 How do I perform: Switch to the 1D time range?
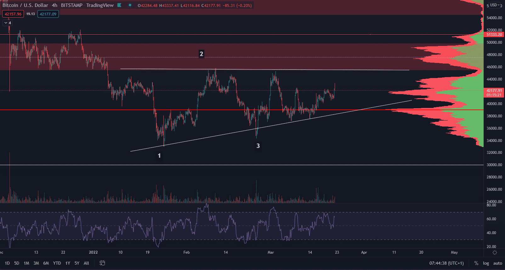point(7,263)
